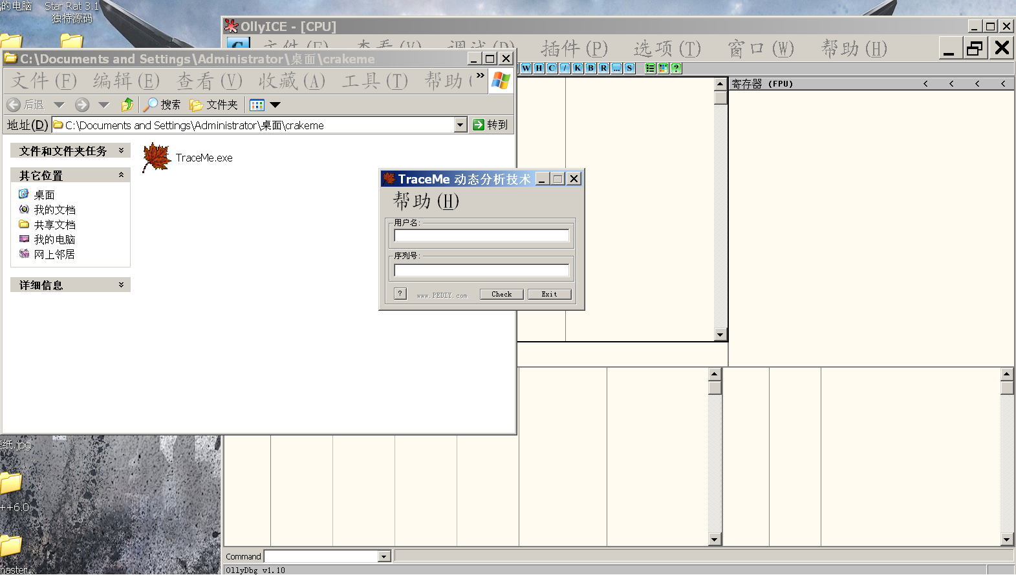
Task: Click the Check button in TraceMe
Action: 502,295
